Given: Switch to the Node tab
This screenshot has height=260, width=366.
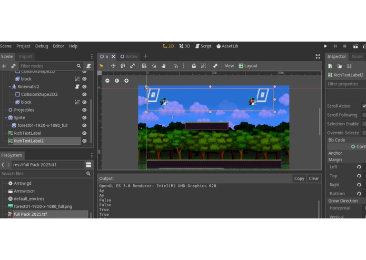Looking at the screenshot, I should click(x=357, y=56).
